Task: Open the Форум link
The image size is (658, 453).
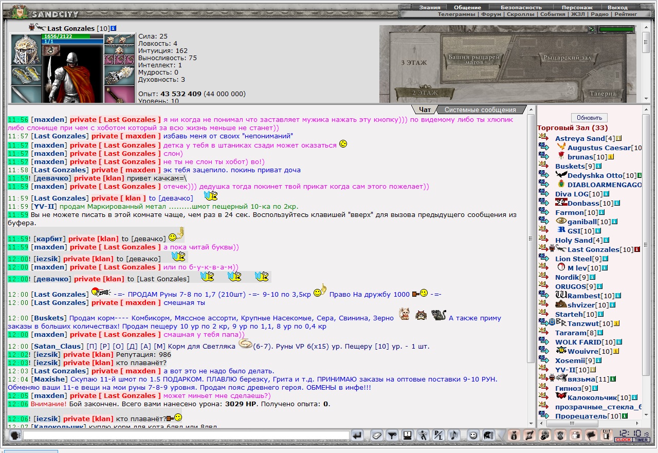Action: click(x=491, y=14)
